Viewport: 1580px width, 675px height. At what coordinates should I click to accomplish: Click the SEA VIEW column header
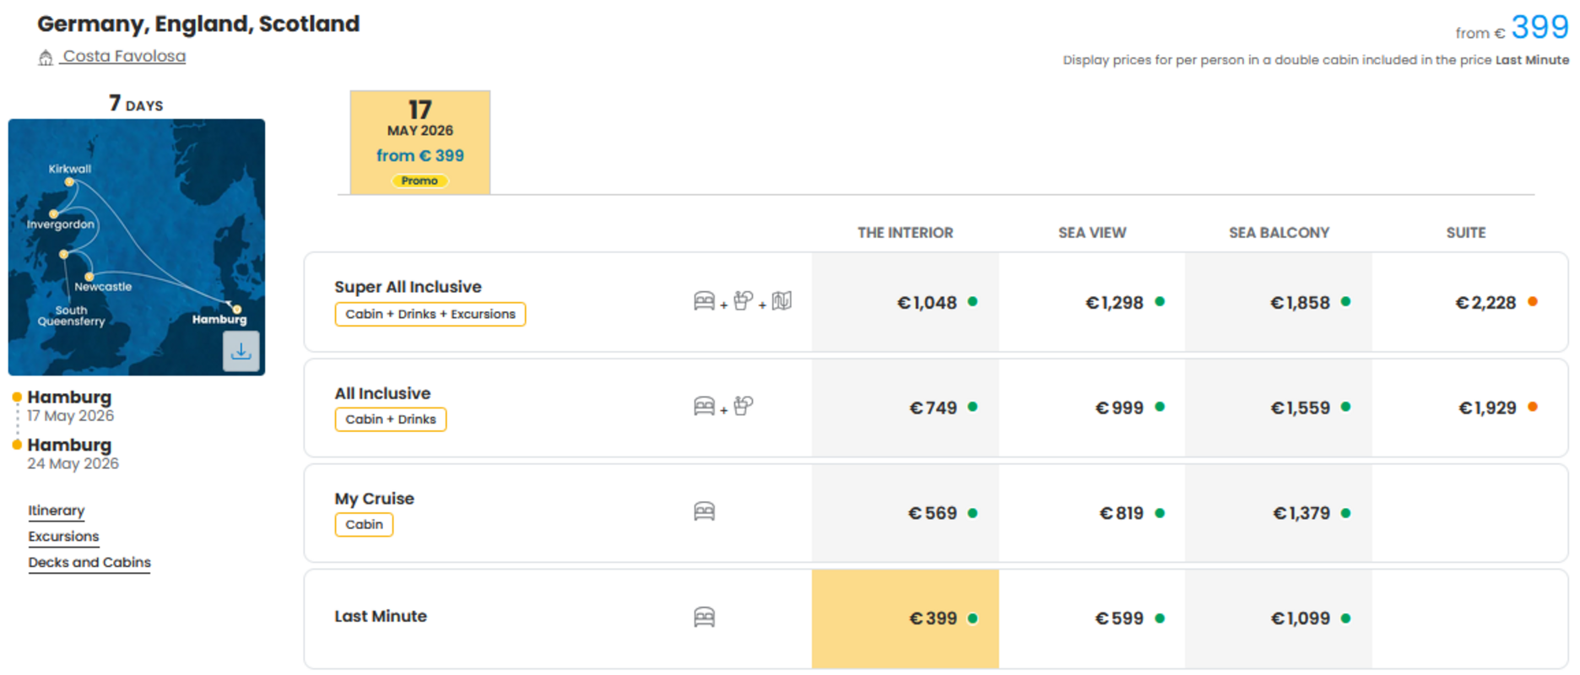(1092, 233)
